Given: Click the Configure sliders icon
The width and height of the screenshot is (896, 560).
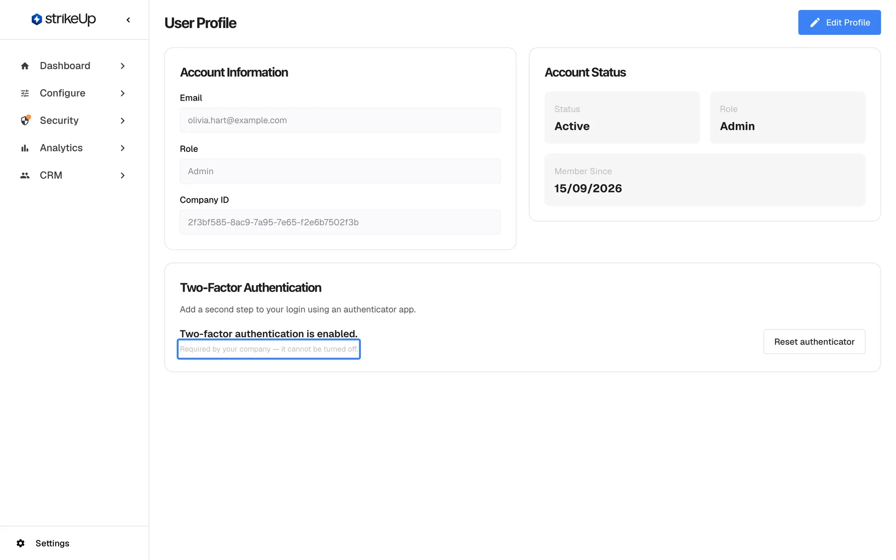Looking at the screenshot, I should [25, 93].
